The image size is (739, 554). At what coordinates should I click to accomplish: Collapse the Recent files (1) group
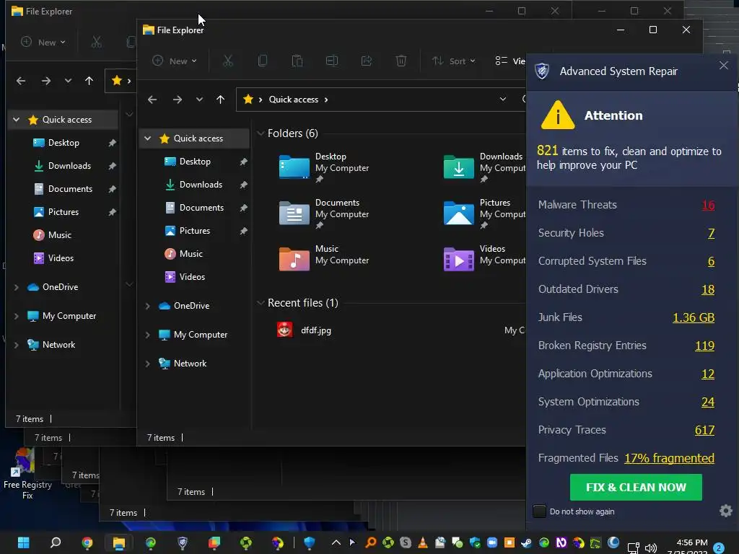click(x=260, y=302)
